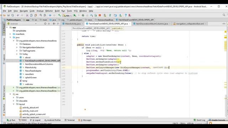
Task: Click the Attach debugger to process icon
Action: [95, 15]
